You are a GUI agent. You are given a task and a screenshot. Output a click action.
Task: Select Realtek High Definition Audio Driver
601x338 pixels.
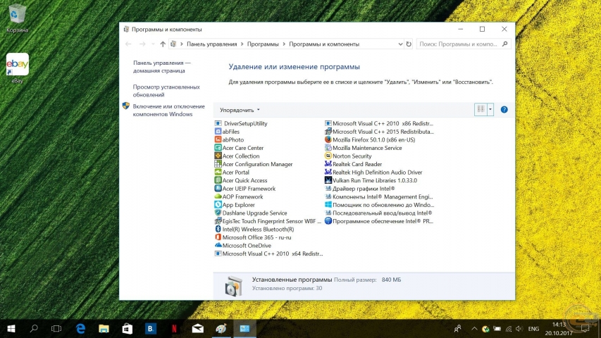pos(373,172)
